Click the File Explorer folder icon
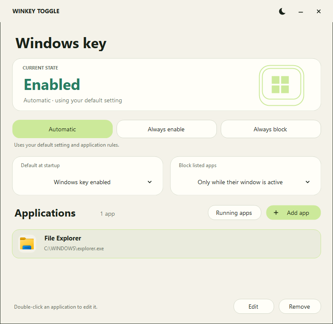 pyautogui.click(x=27, y=243)
